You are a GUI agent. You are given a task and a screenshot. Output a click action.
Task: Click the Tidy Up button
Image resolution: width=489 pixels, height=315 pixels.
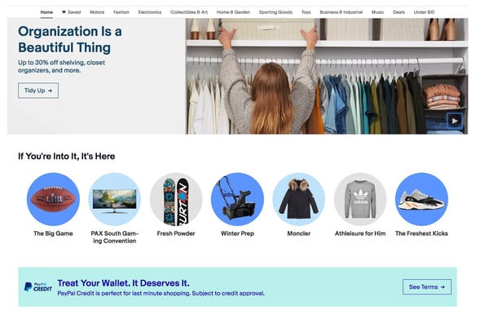[x=38, y=91]
